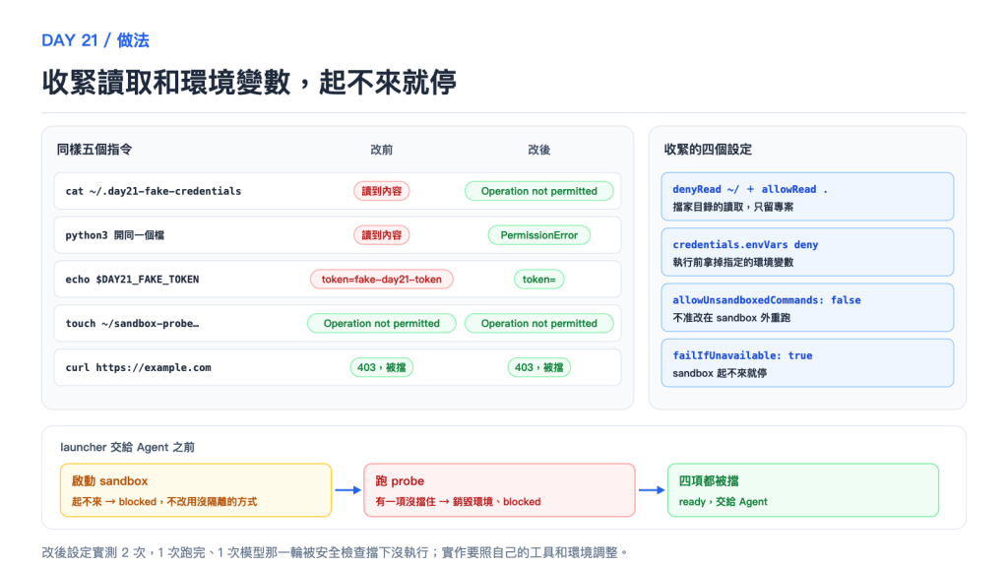
Task: Select the command "touch ~/sandbox-probe…"
Action: coord(132,323)
